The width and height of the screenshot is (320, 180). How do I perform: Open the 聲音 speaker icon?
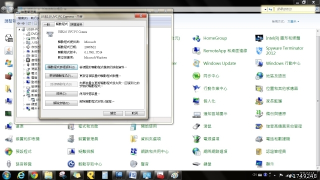pos(133,164)
